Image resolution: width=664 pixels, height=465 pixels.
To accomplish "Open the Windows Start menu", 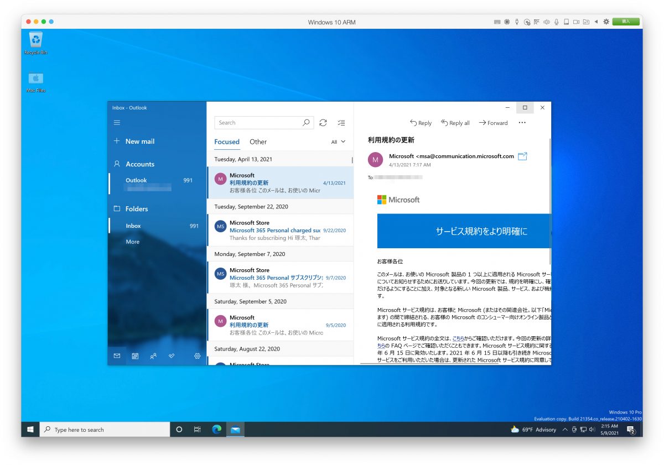I will click(x=30, y=430).
